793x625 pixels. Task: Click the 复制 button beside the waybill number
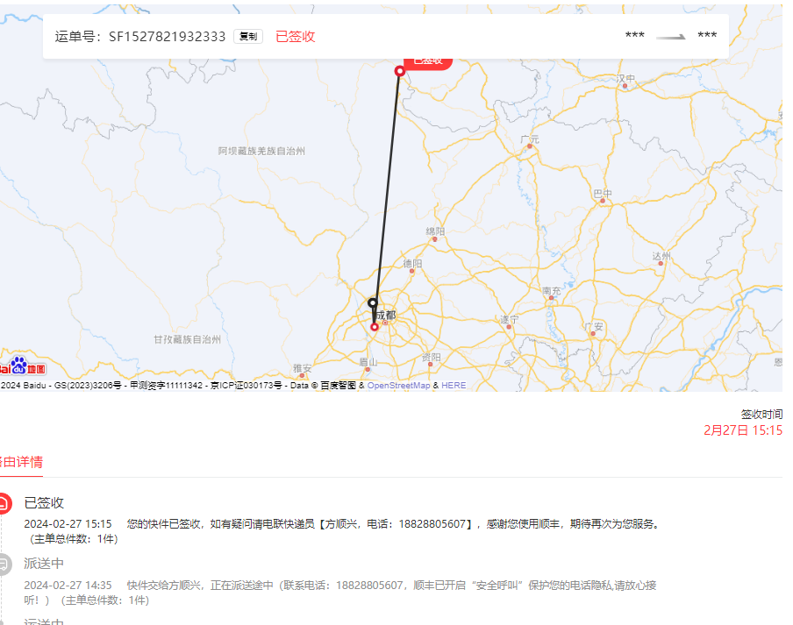click(x=247, y=37)
